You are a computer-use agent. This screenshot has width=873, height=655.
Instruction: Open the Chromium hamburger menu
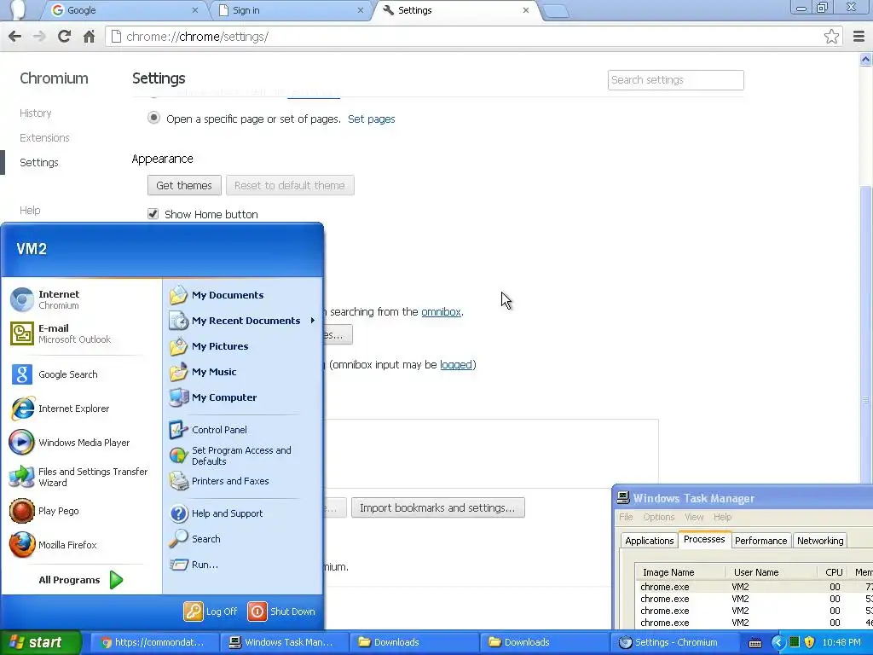pos(859,37)
